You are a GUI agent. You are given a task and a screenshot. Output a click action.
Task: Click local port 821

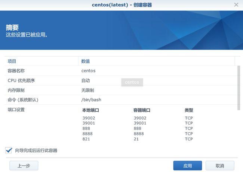(86, 139)
